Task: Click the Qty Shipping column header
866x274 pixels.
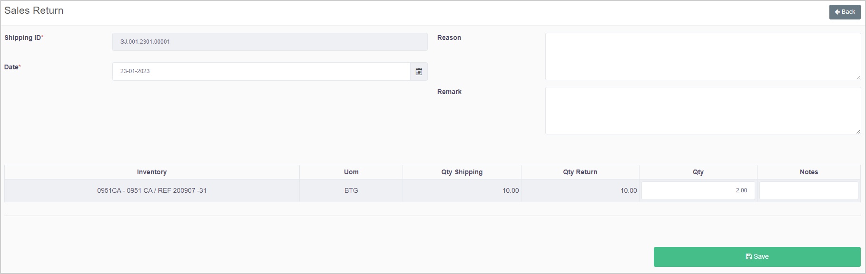Action: click(462, 172)
